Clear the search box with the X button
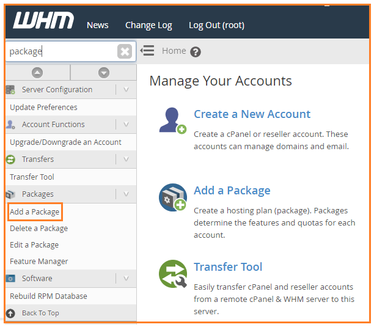This screenshot has height=327, width=374. click(125, 51)
